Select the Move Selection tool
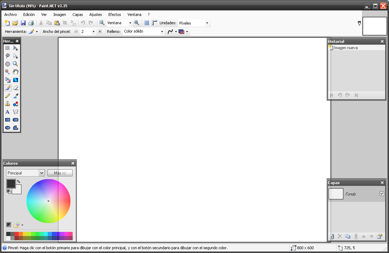Screen dimensions: 389x253 pos(16,56)
